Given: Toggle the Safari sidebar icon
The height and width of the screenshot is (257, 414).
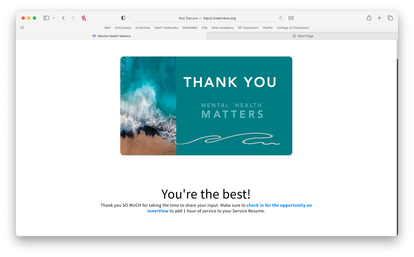Looking at the screenshot, I should (x=46, y=18).
